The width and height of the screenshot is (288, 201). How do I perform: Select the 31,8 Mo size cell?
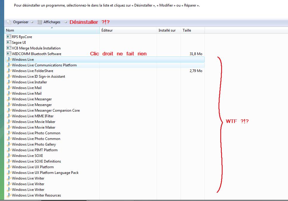click(196, 54)
